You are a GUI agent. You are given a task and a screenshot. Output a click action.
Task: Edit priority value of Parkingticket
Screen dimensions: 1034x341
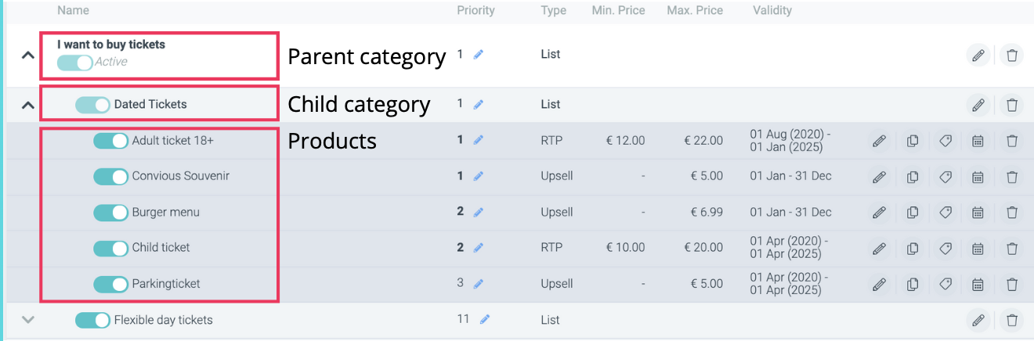(x=479, y=284)
